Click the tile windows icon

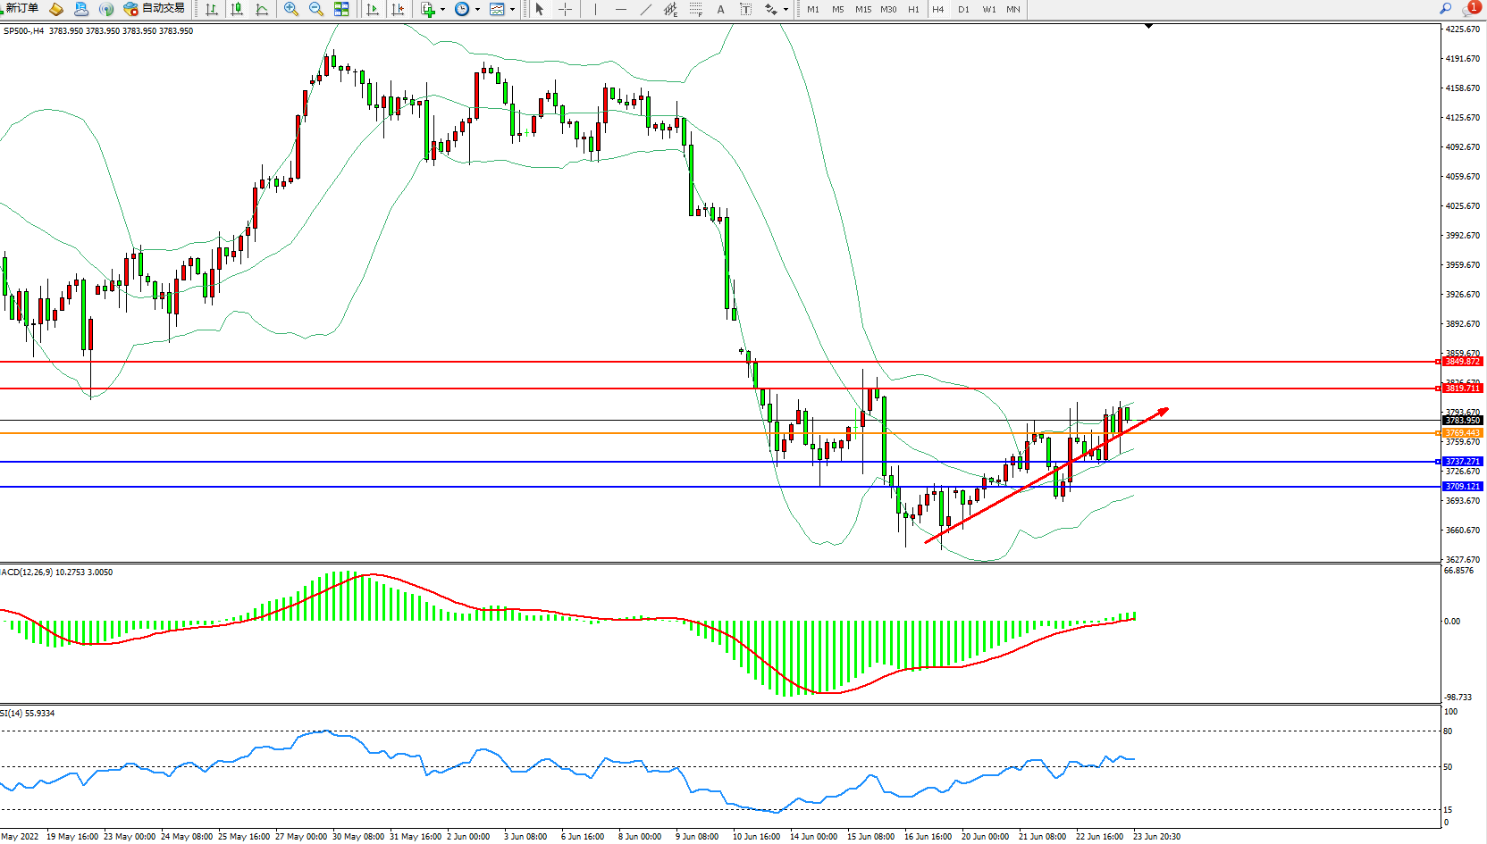point(341,9)
